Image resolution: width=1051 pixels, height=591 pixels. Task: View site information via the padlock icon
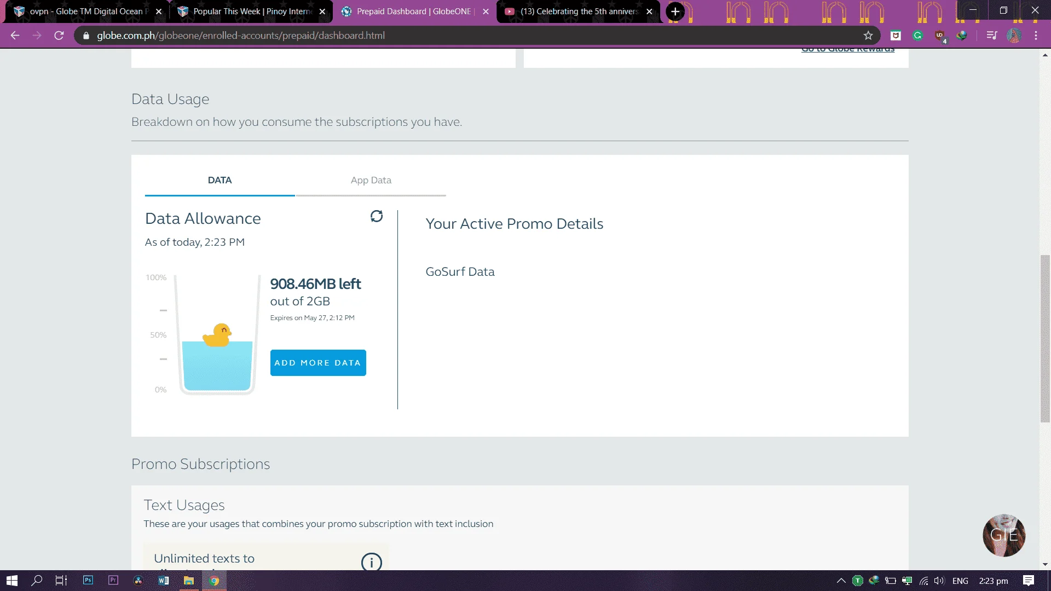click(x=86, y=36)
